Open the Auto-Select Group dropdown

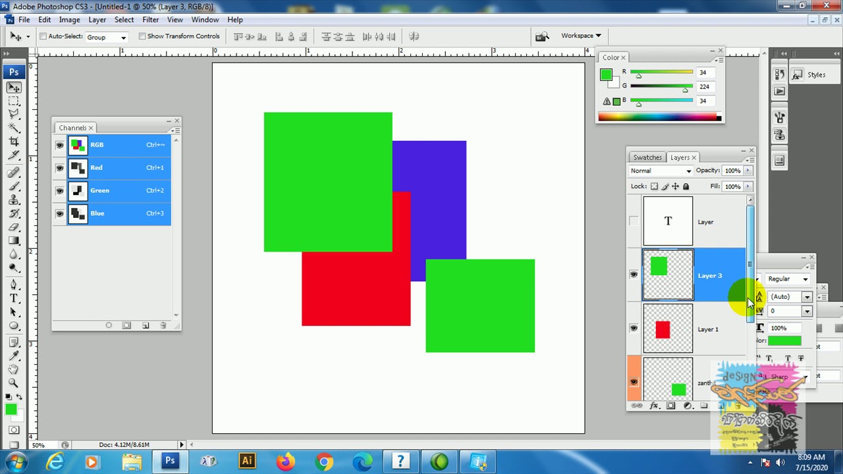106,37
